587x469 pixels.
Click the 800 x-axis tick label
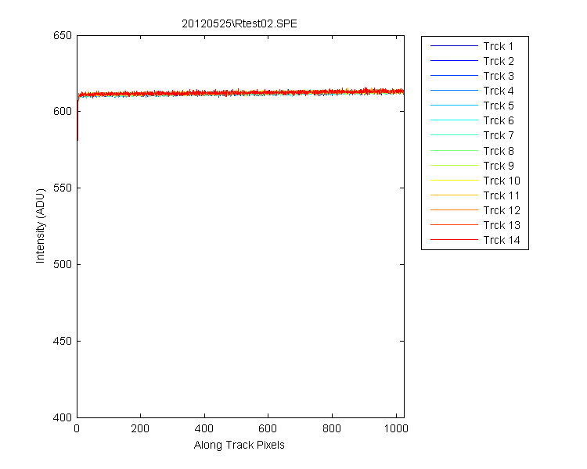pyautogui.click(x=332, y=428)
